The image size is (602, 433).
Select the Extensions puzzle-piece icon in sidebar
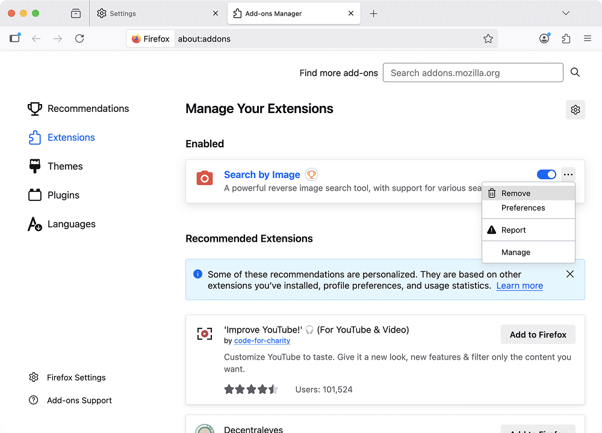(34, 137)
